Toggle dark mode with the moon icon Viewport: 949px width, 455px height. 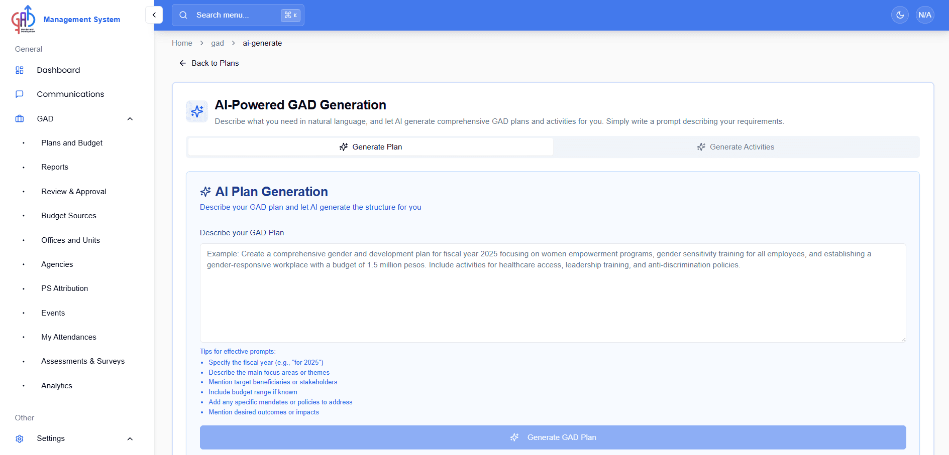coord(899,15)
